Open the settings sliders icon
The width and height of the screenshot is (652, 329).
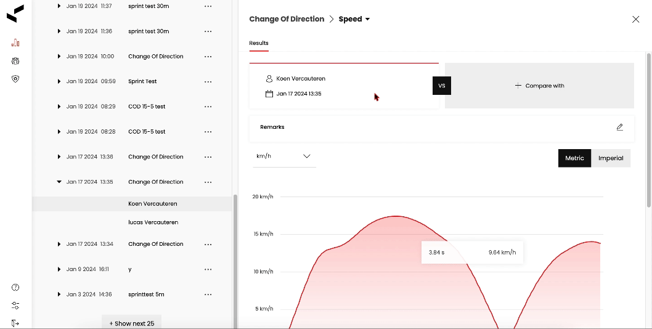point(15,306)
